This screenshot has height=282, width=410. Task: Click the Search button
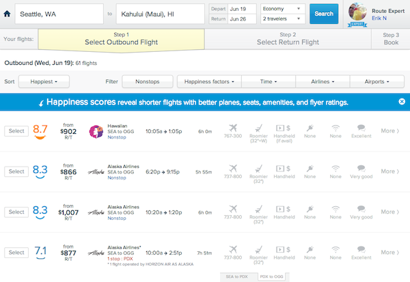point(324,14)
